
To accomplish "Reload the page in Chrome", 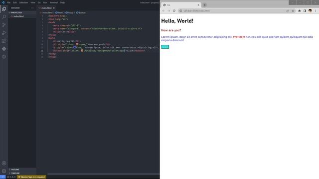I will [x=174, y=11].
